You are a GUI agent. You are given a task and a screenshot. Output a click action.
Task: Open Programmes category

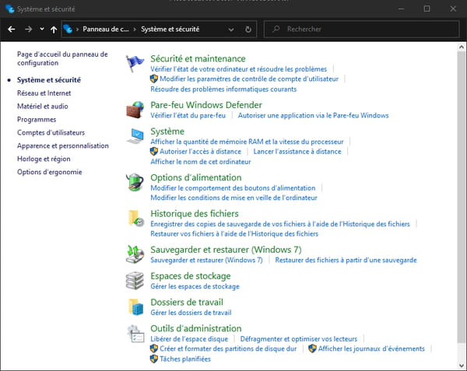[37, 119]
